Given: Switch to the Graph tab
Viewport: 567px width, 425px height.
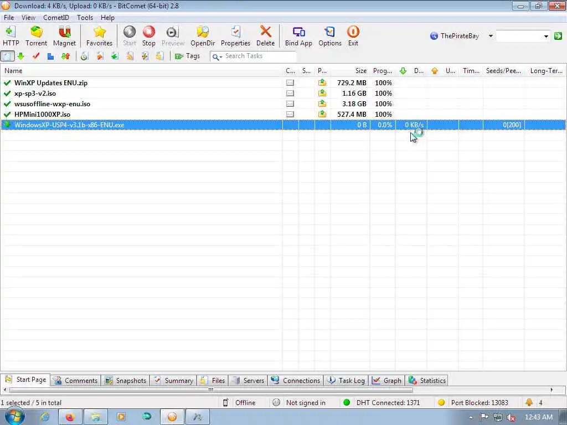Looking at the screenshot, I should [386, 380].
